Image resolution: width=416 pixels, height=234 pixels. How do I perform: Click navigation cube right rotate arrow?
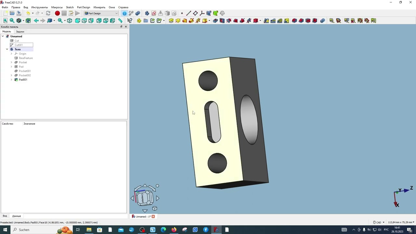click(x=158, y=198)
